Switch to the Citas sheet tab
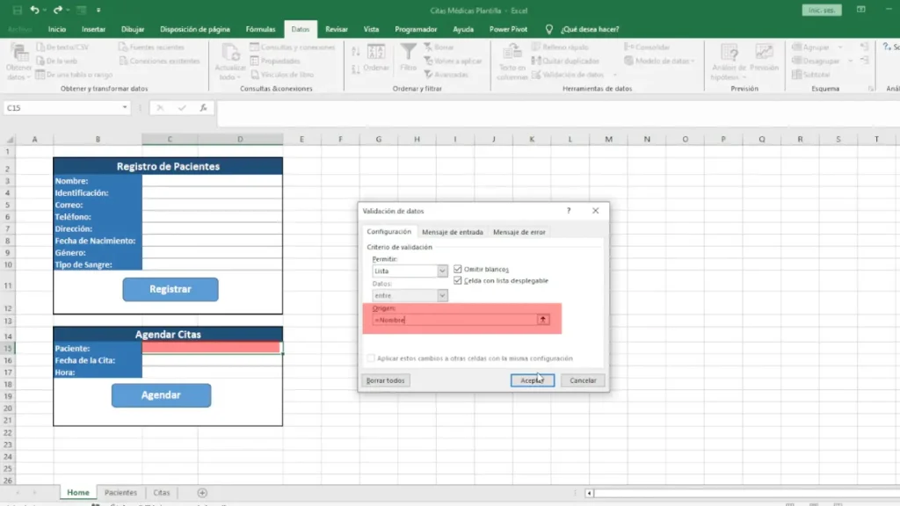The height and width of the screenshot is (506, 900). pos(162,493)
